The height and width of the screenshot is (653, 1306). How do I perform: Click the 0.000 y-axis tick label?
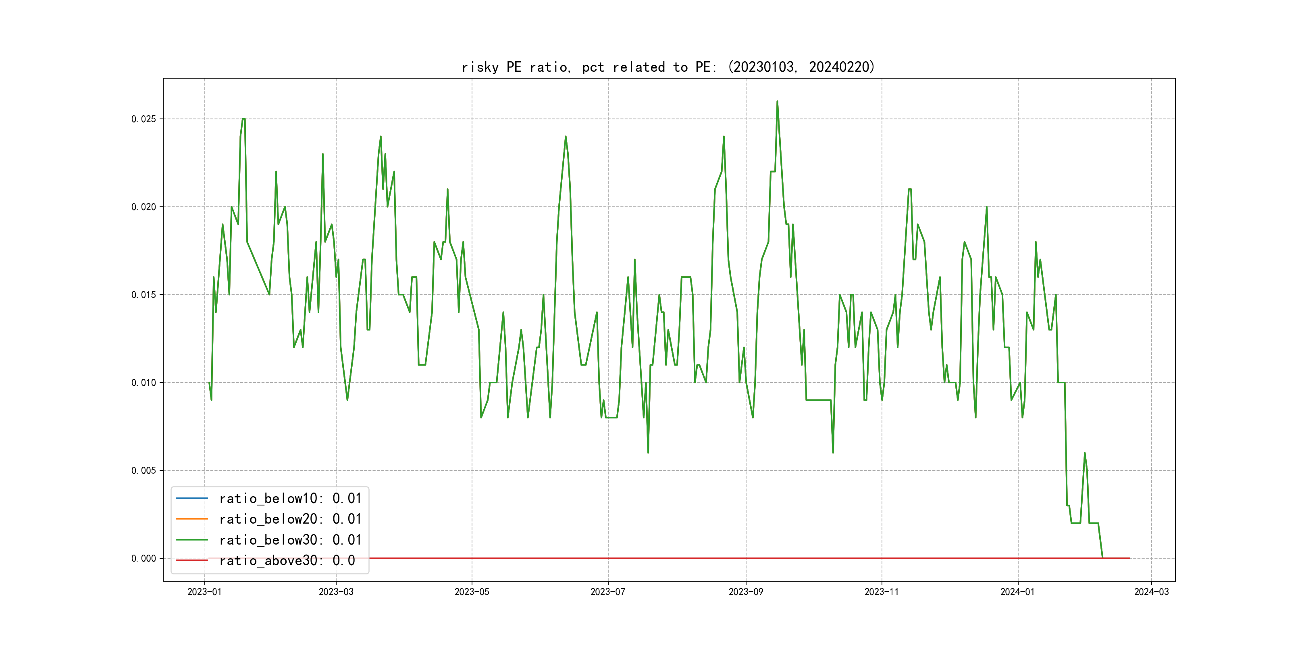pos(143,558)
